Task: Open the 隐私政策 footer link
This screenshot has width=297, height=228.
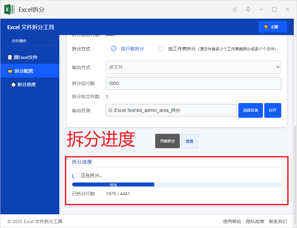Action: pos(255,221)
